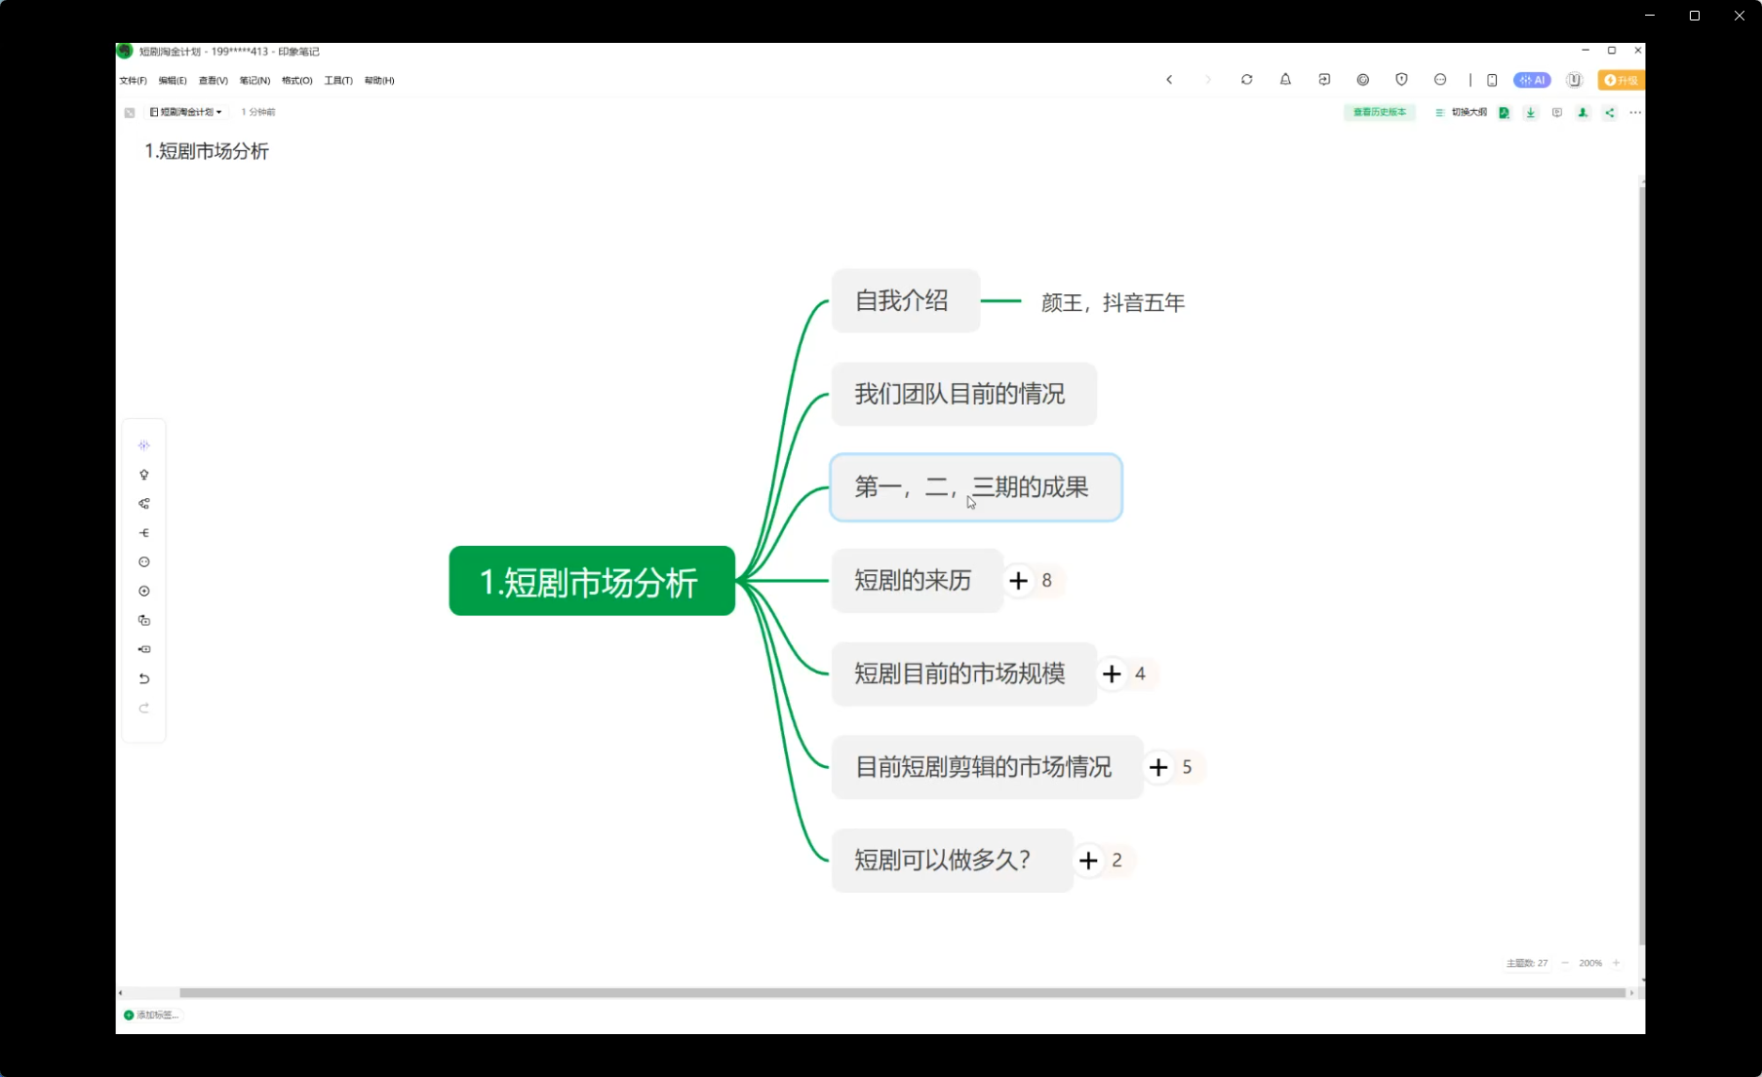Viewport: 1762px width, 1077px height.
Task: Open the 文件(F) menu
Action: coord(133,81)
